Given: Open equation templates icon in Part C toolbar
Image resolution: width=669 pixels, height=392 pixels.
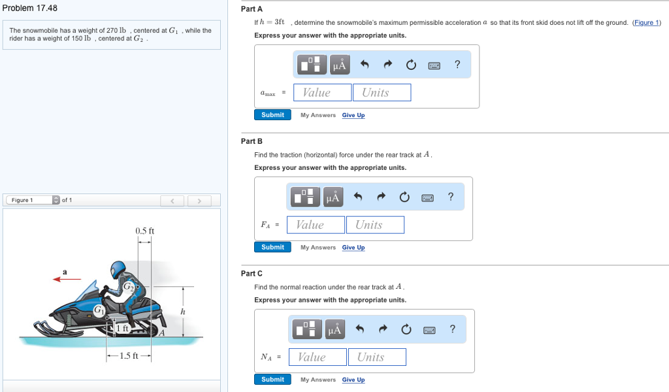Looking at the screenshot, I should [x=306, y=329].
